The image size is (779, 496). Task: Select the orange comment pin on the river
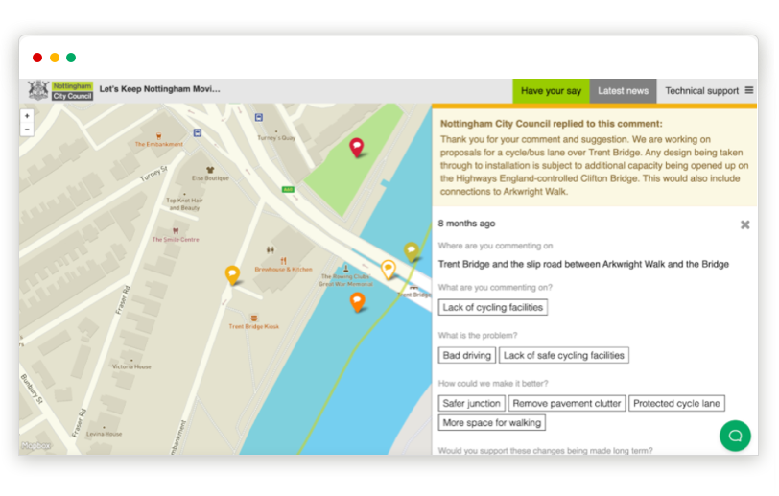[357, 301]
